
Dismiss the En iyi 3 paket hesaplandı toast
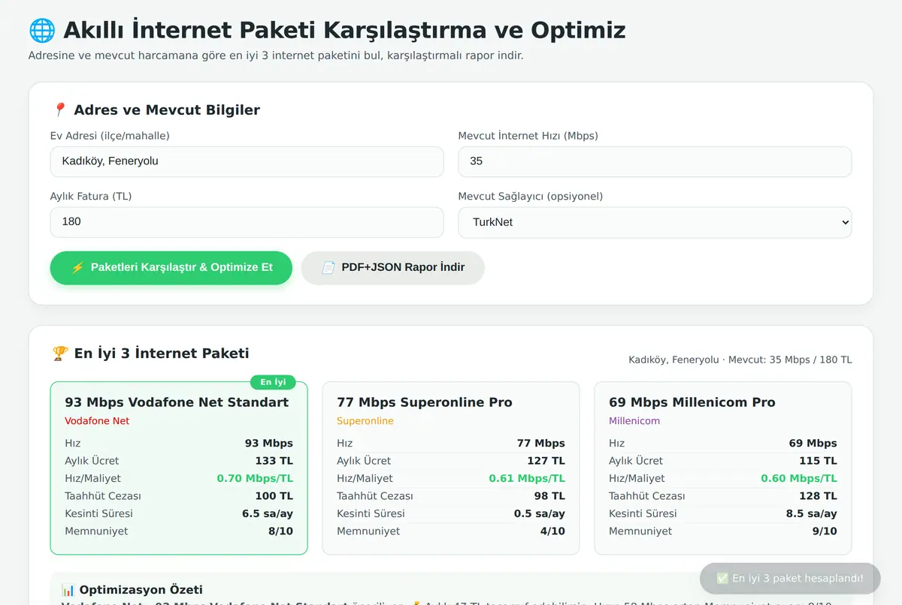click(x=790, y=579)
